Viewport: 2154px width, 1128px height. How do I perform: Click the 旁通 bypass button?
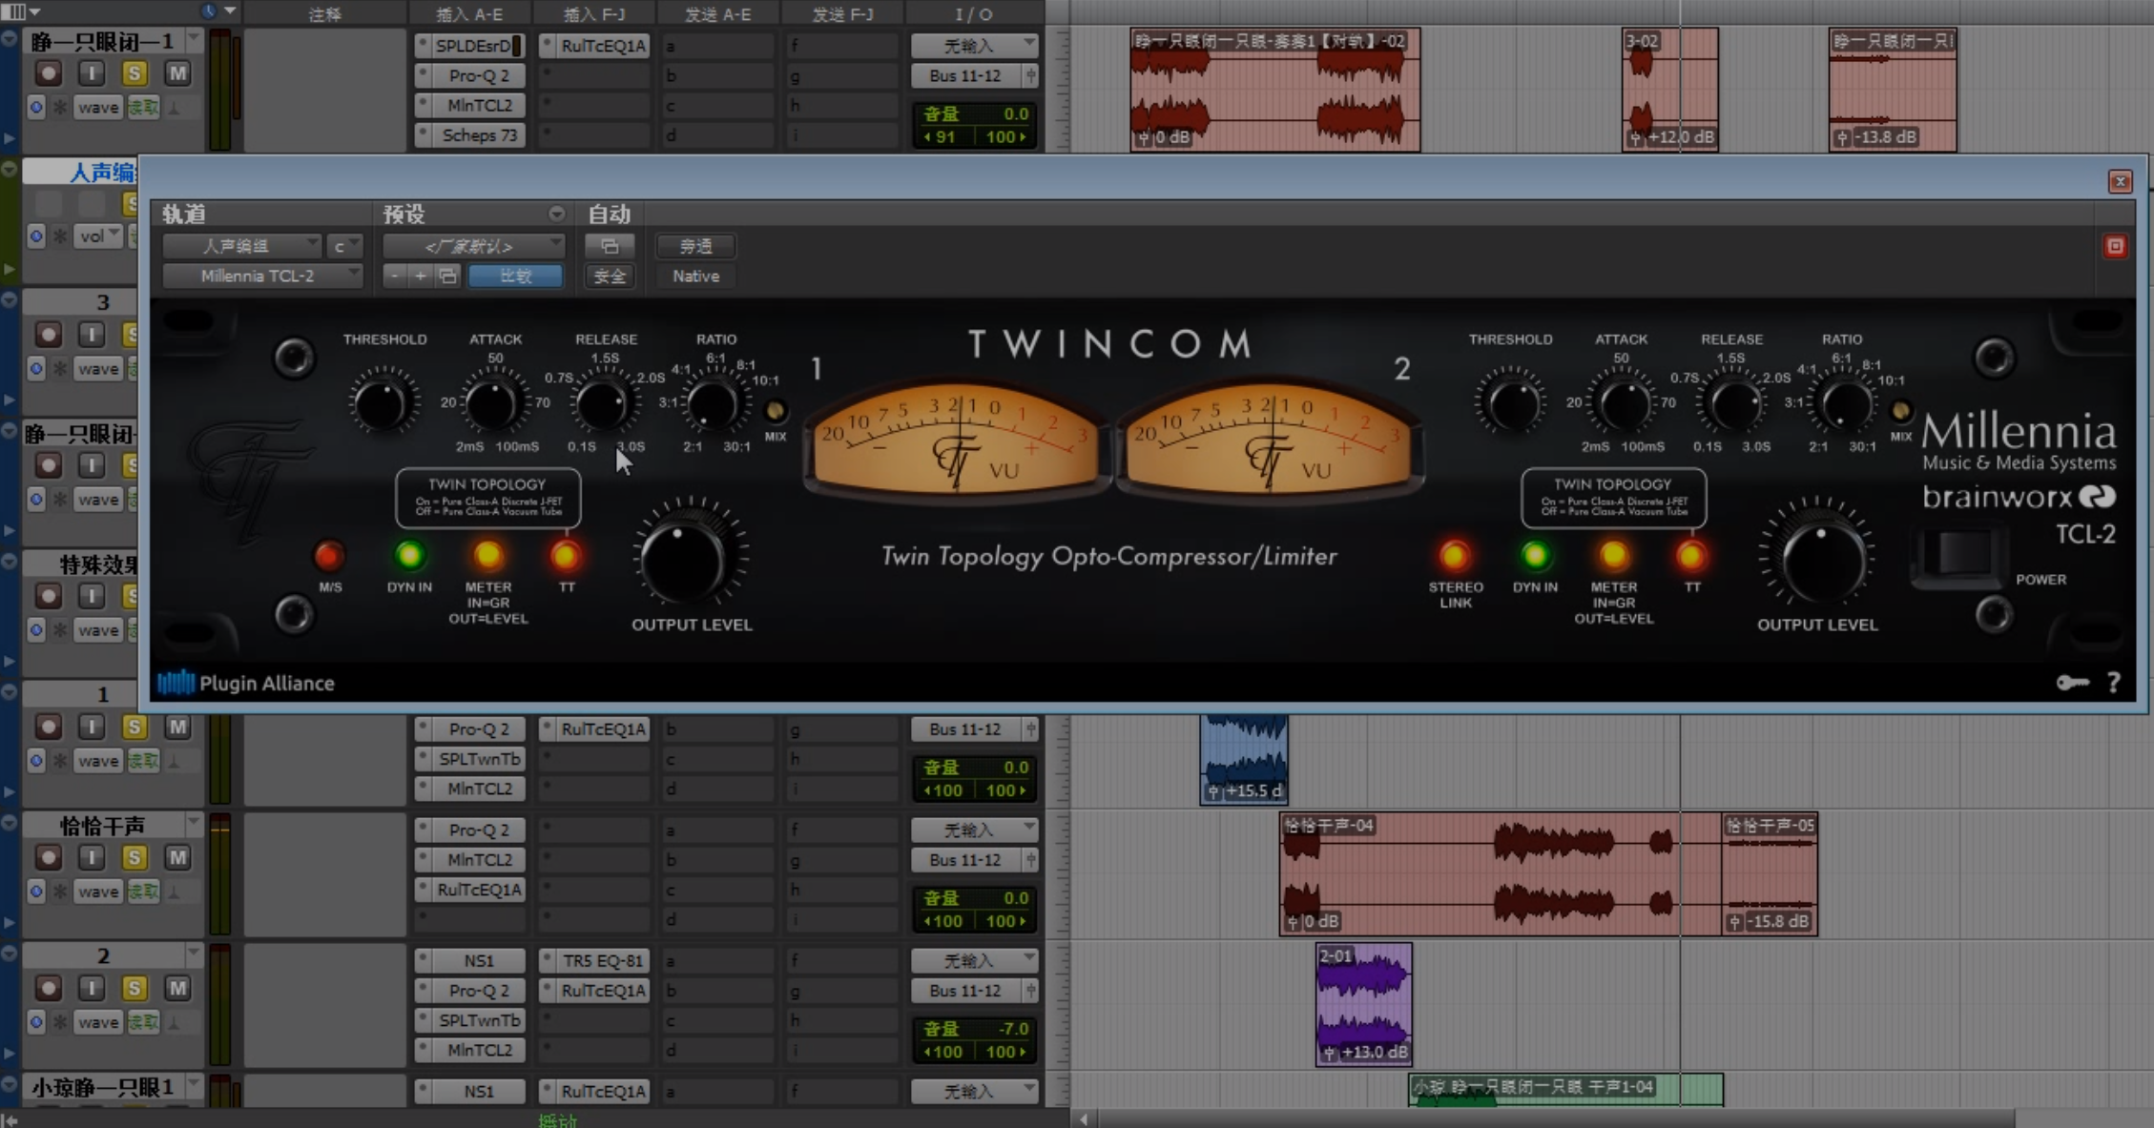pyautogui.click(x=695, y=247)
